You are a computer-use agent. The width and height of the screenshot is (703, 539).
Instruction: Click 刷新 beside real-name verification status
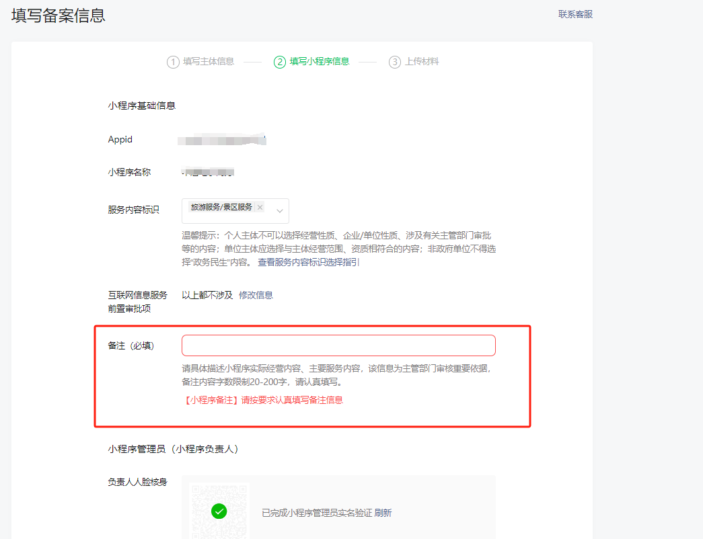point(383,513)
